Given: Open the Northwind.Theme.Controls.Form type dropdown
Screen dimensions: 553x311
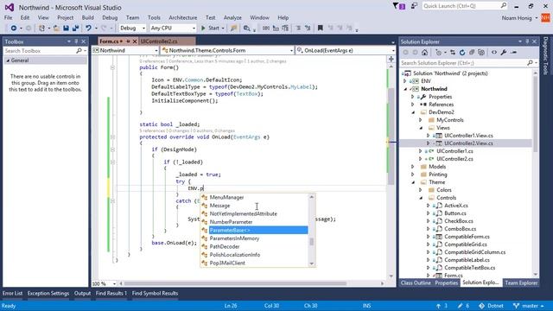Looking at the screenshot, I should (291, 51).
